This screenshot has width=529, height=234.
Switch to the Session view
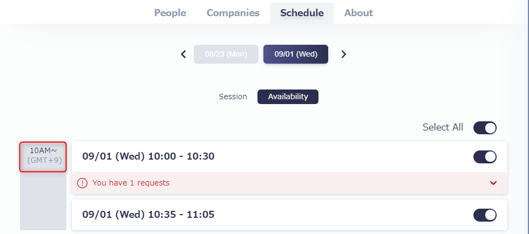click(x=233, y=97)
